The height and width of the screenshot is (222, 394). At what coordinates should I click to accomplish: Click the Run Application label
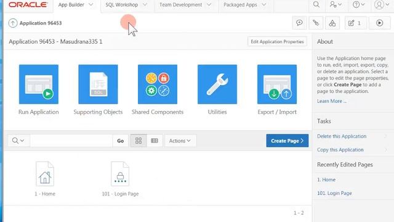point(39,112)
